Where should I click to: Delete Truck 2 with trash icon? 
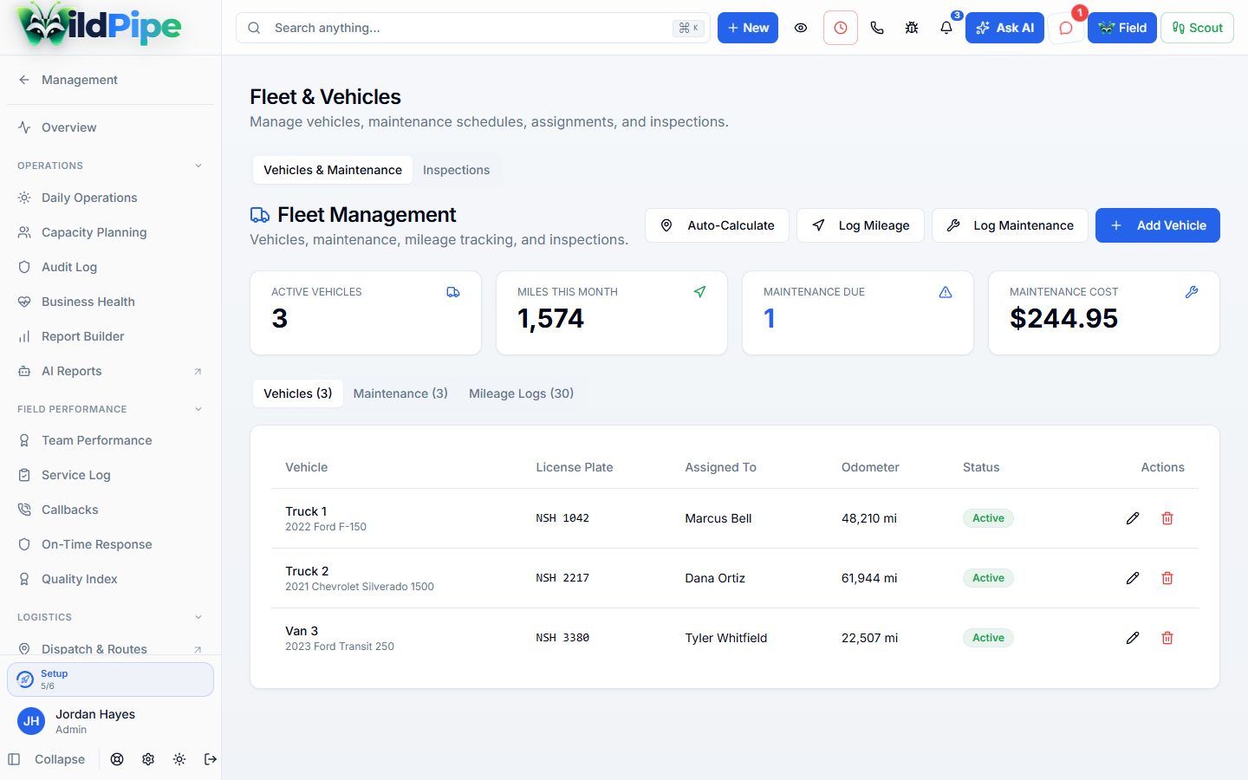tap(1167, 578)
